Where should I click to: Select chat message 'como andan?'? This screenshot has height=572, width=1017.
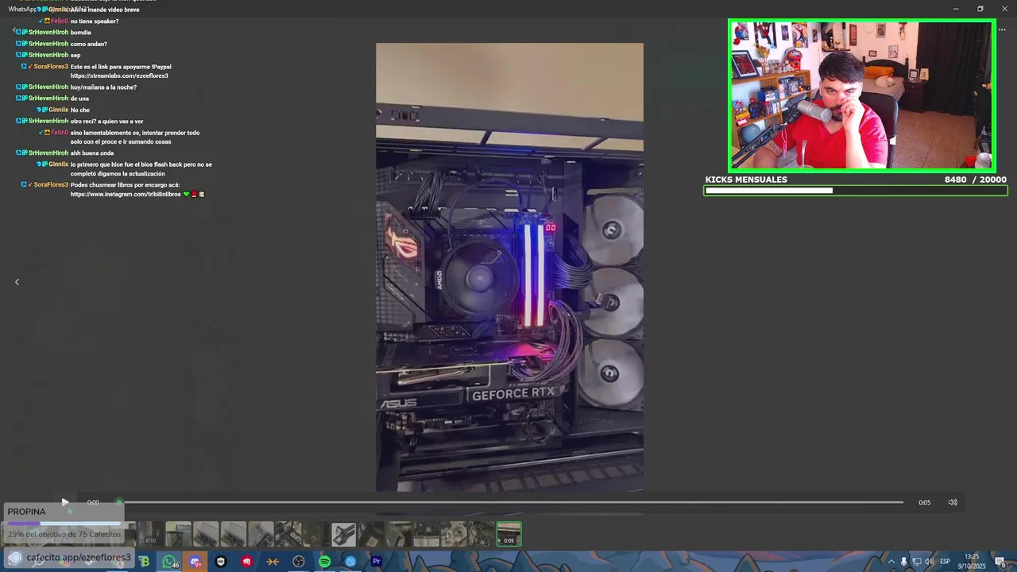(88, 44)
